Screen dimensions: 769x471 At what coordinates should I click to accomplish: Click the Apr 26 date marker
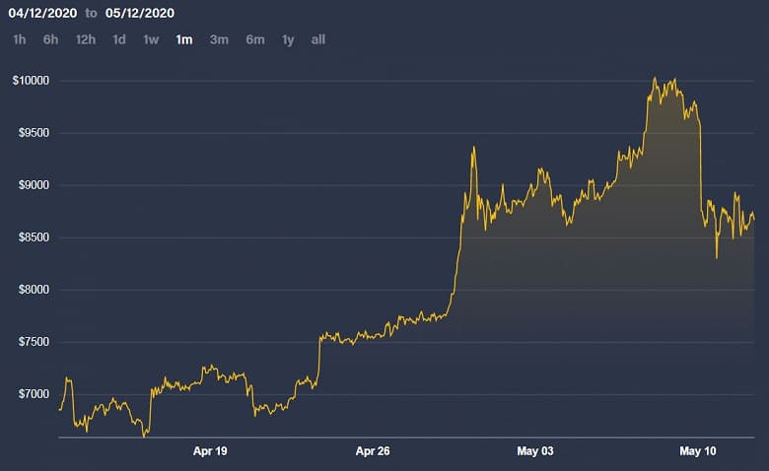(x=373, y=451)
